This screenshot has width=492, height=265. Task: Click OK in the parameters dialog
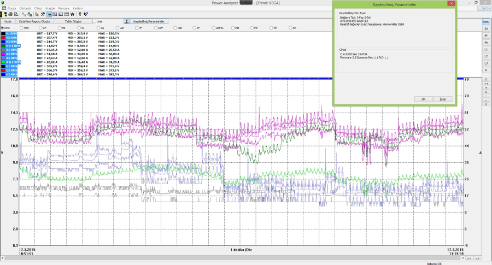pyautogui.click(x=423, y=99)
